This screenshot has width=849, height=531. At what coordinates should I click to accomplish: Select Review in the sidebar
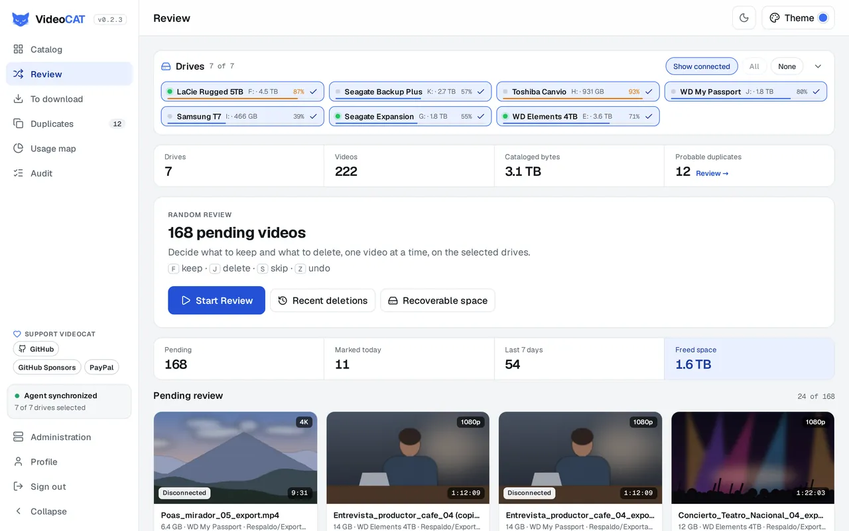pos(69,74)
